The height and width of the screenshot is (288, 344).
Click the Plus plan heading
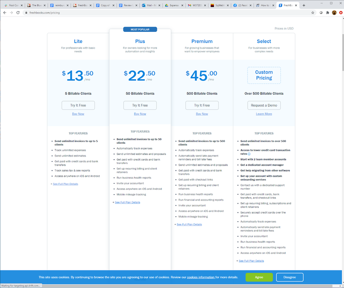140,41
